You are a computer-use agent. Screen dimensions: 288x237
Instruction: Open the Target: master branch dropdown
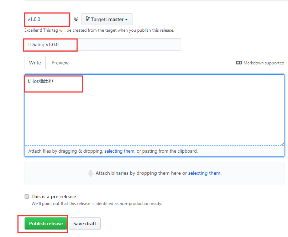coord(107,19)
